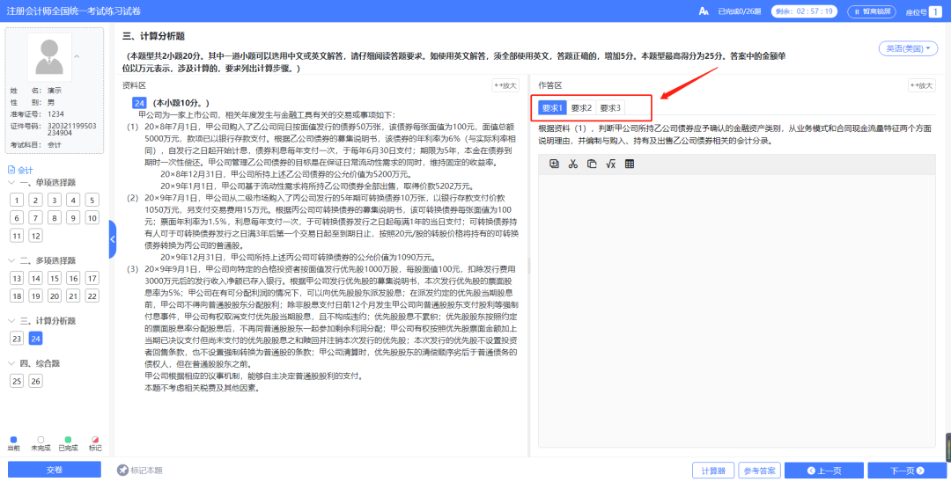Go to question 26

point(36,381)
